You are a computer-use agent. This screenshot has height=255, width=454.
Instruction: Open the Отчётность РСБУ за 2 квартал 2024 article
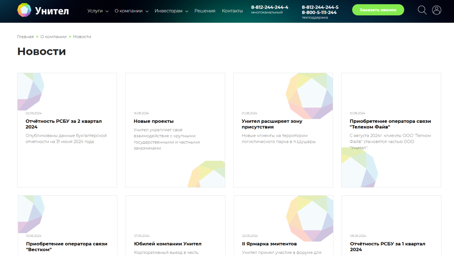point(64,124)
